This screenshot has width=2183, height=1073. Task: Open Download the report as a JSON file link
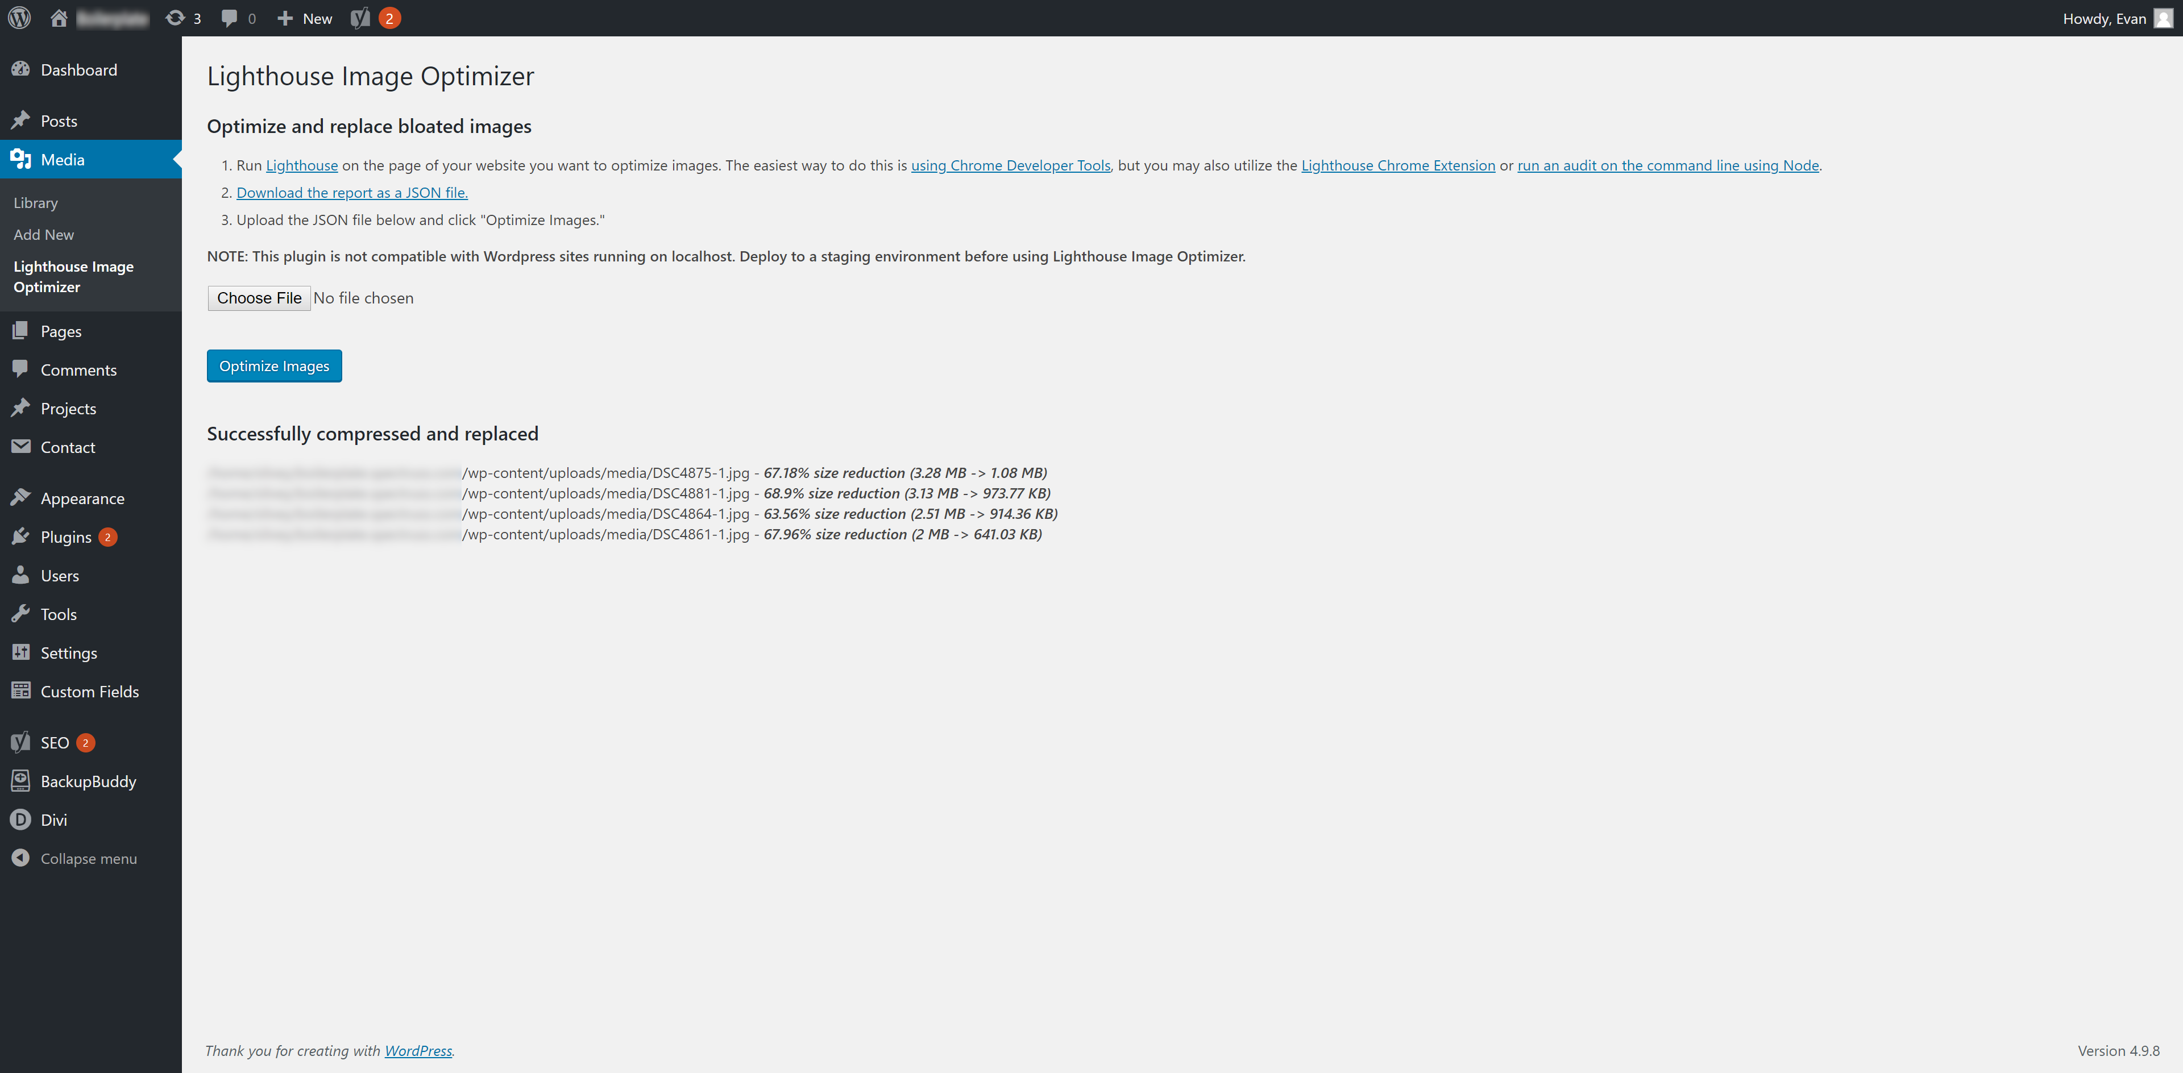coord(352,192)
